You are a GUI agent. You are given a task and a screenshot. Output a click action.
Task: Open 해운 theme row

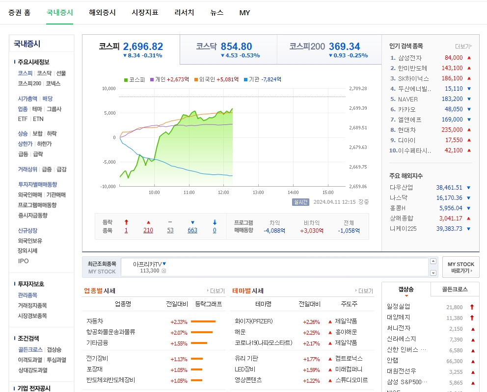(x=240, y=332)
